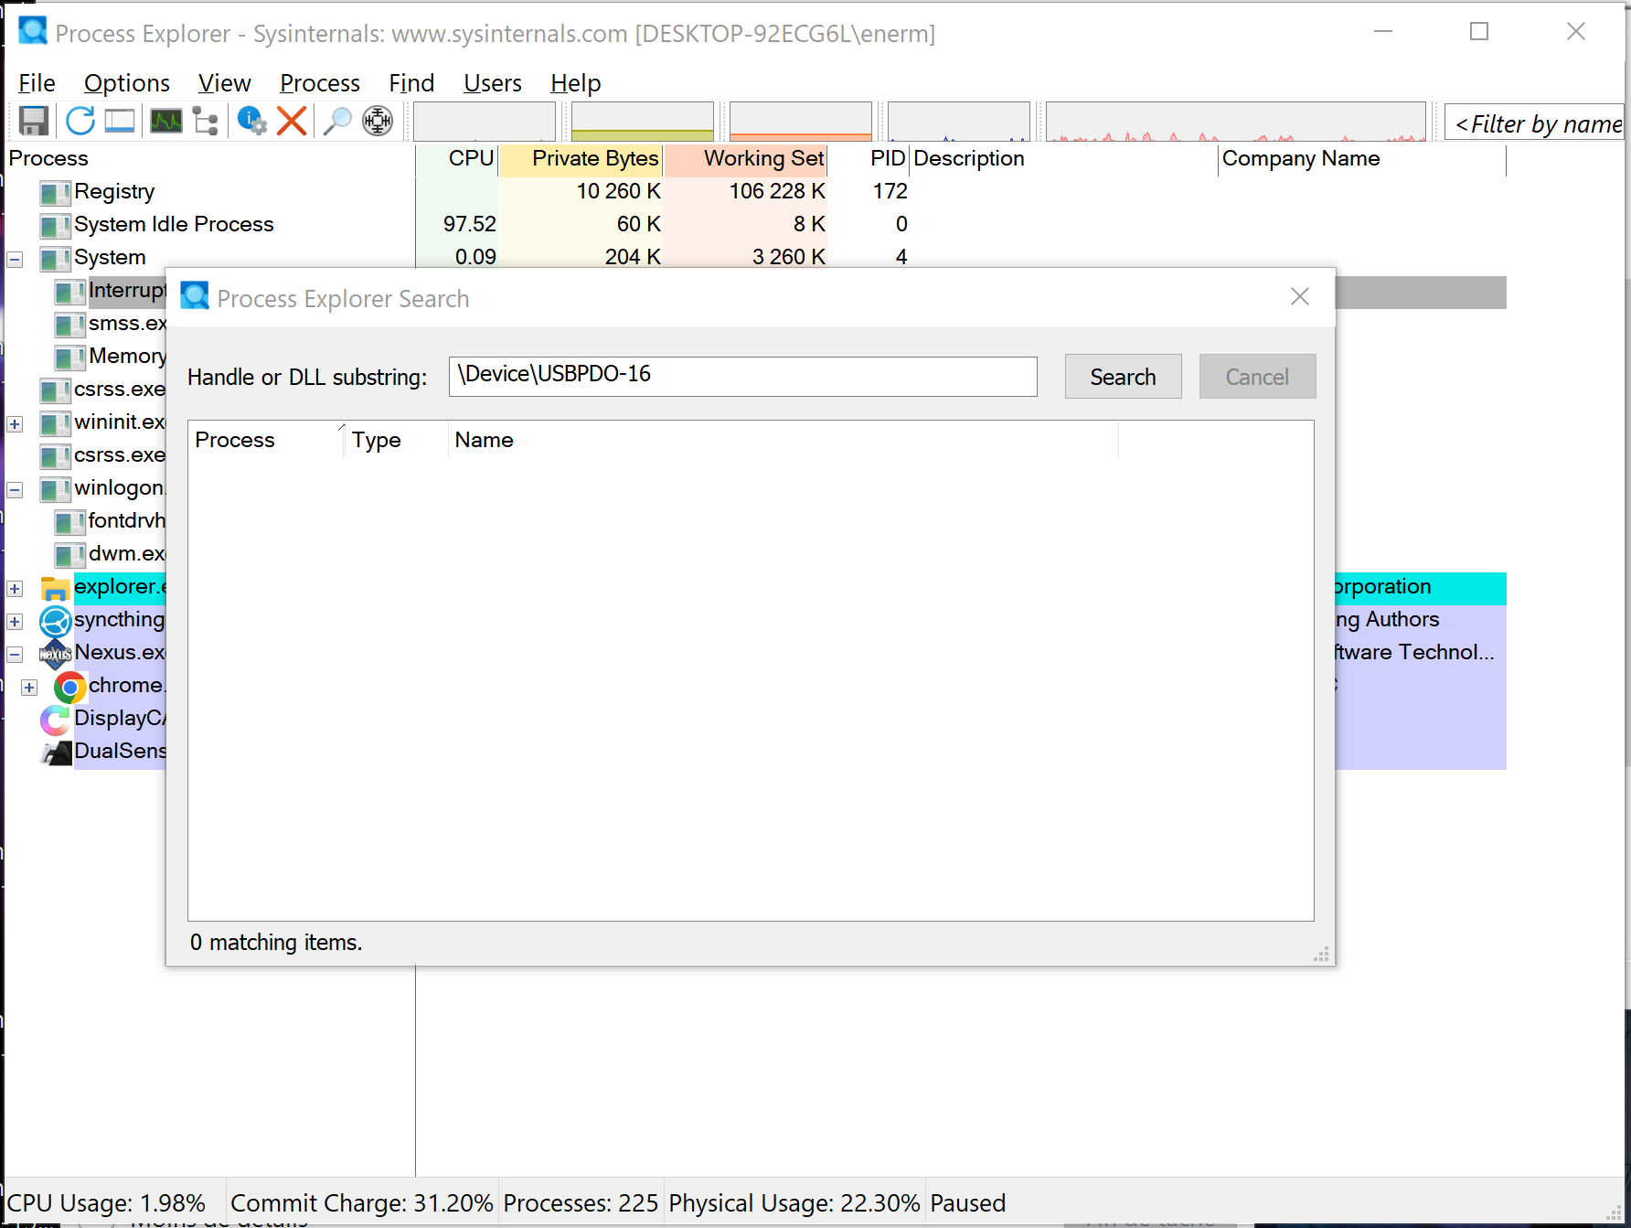The height and width of the screenshot is (1228, 1631).
Task: Click the Nexus process icon
Action: click(x=56, y=654)
